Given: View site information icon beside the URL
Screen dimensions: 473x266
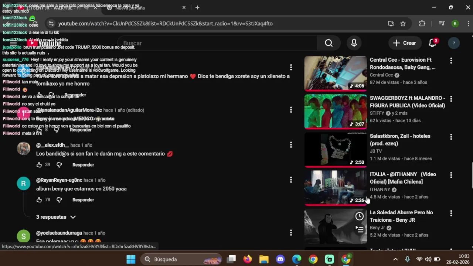Looking at the screenshot, I should pyautogui.click(x=51, y=24).
